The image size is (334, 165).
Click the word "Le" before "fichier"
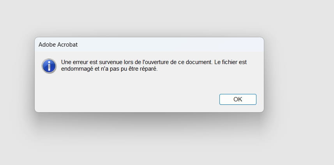point(218,62)
